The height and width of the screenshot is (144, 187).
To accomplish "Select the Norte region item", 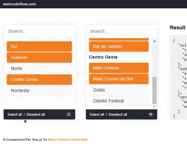I will tap(39, 68).
